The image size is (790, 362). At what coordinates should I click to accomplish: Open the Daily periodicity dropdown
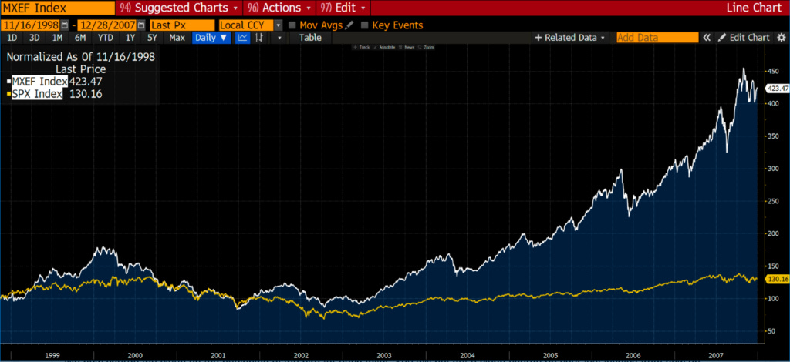pos(211,38)
